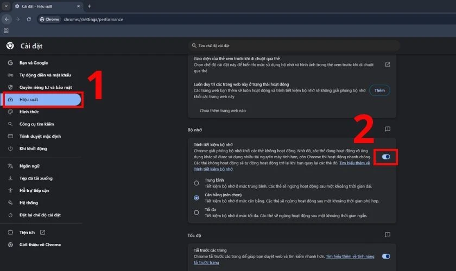Select the Tối đa radio option
Screen dimensions: 456x271
pyautogui.click(x=197, y=212)
